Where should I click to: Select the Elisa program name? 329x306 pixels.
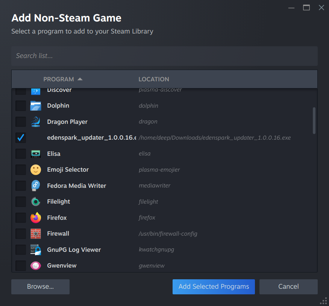[x=54, y=154]
